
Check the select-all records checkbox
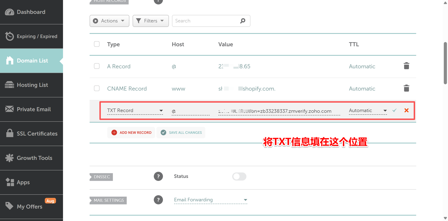point(97,44)
